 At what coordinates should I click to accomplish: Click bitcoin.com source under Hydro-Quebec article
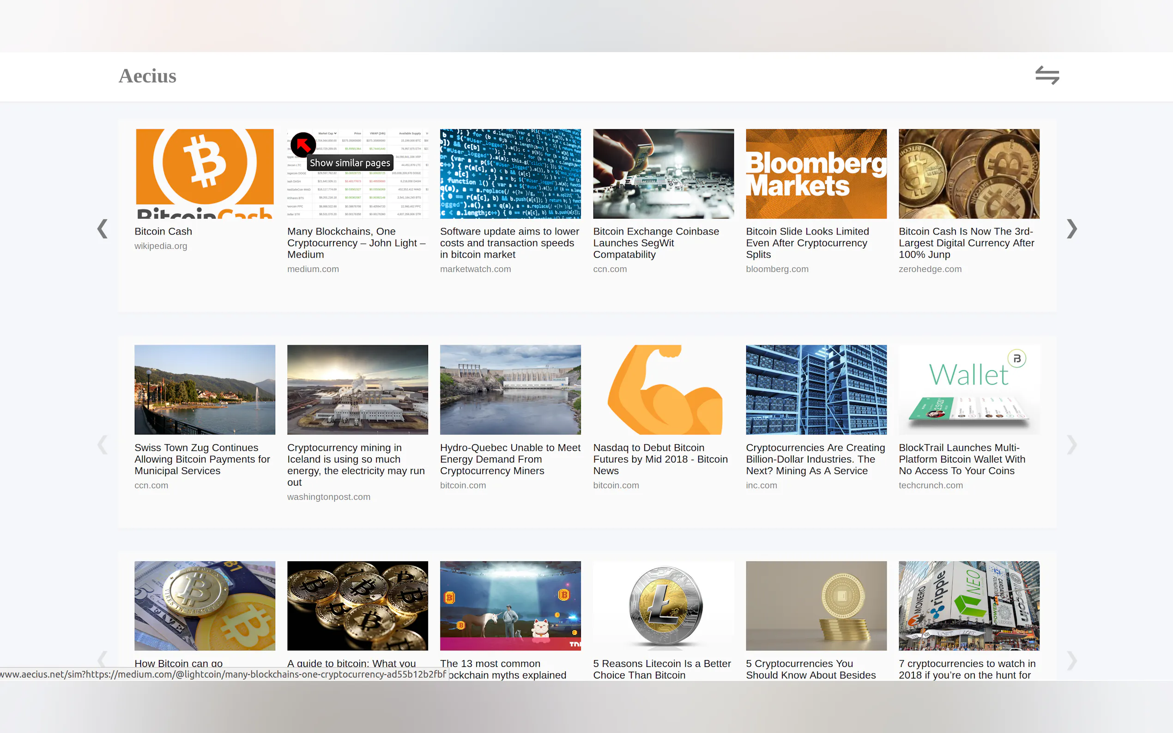463,485
